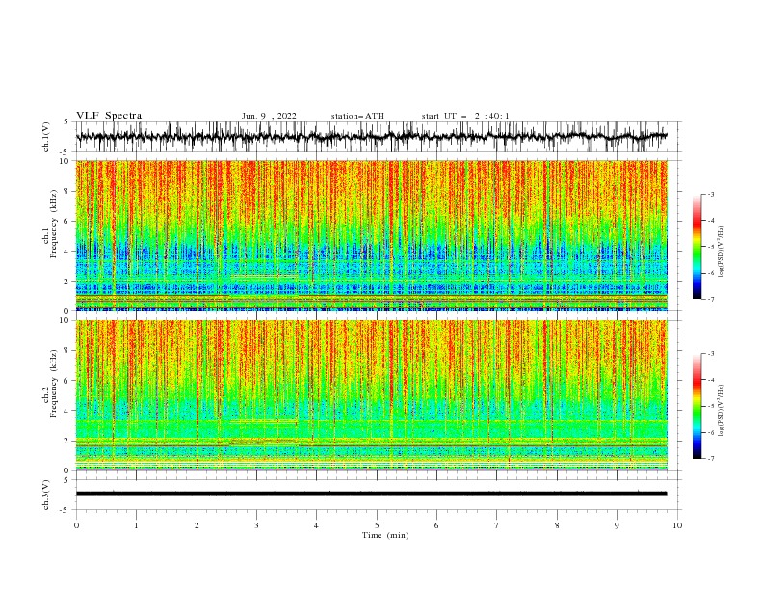Click the "ch.2 Frequency (kHz)" axis label
Image resolution: width=763 pixels, height=590 pixels.
pos(50,384)
